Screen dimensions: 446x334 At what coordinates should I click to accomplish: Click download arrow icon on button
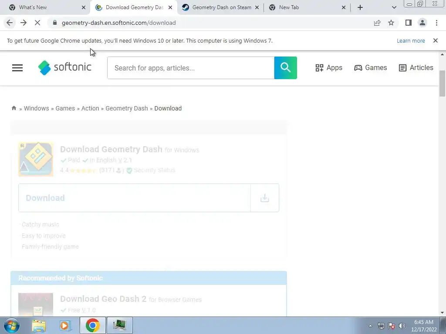click(x=265, y=198)
